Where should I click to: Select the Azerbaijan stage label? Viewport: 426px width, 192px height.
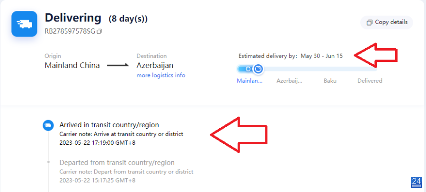coord(289,81)
